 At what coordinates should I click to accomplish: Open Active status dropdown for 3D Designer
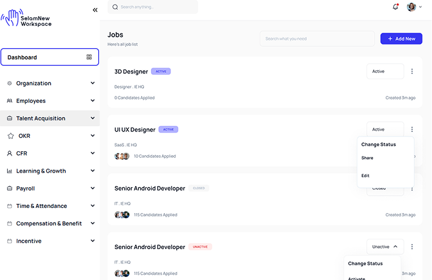(384, 71)
